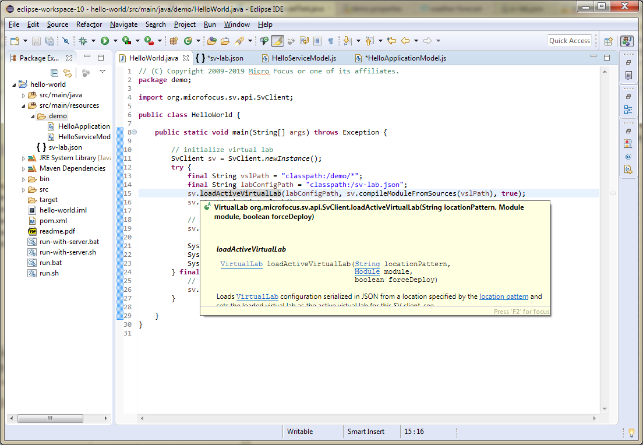Run the program with green play icon
Viewport: 643px width, 445px height.
point(105,41)
